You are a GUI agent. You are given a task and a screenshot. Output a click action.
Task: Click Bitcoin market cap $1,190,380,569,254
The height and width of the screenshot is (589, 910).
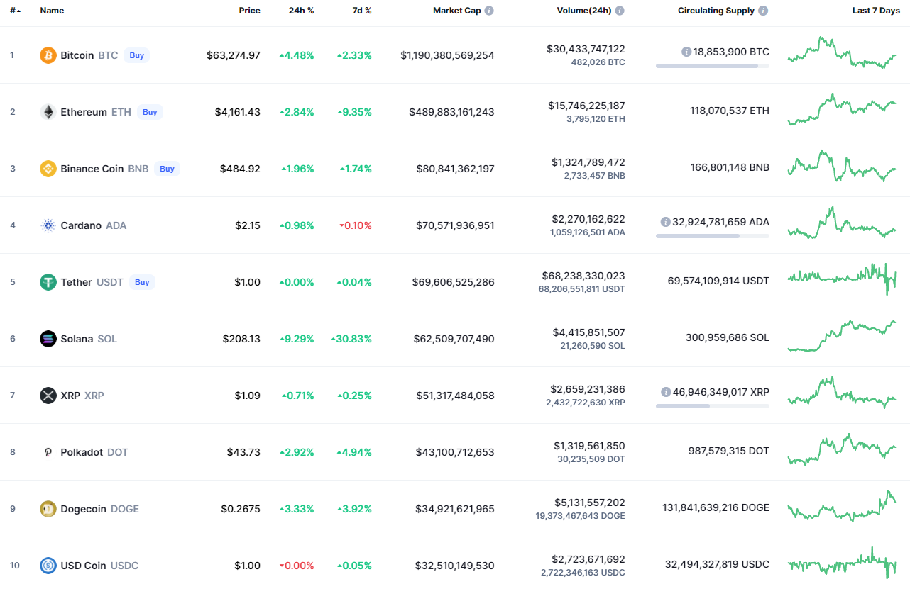447,55
